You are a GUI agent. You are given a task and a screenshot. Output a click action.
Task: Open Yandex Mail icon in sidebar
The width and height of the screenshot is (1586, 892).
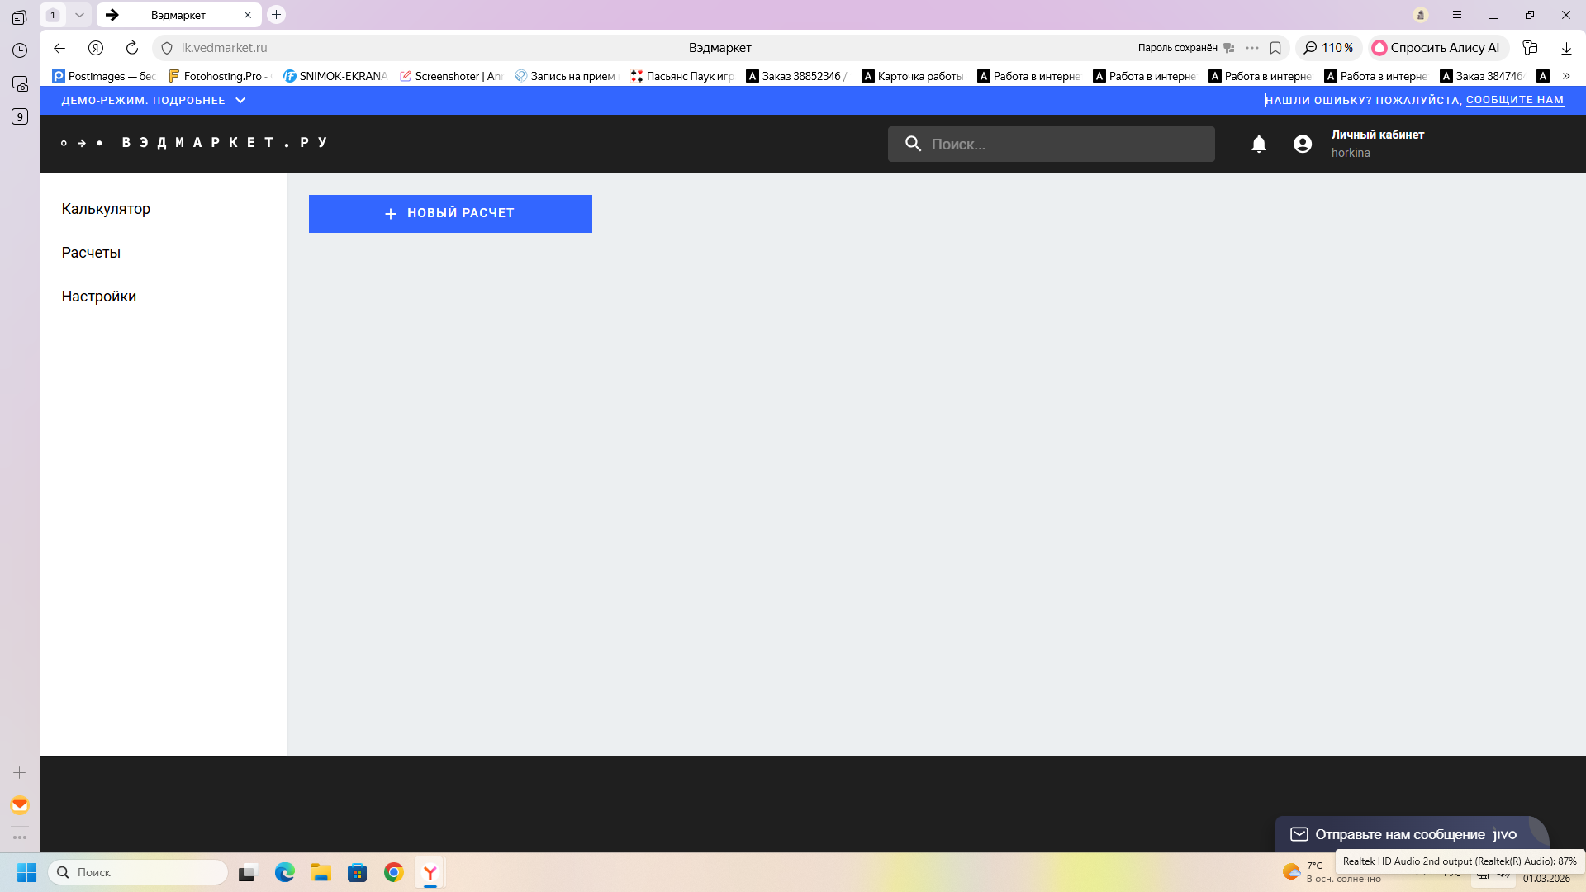(20, 805)
